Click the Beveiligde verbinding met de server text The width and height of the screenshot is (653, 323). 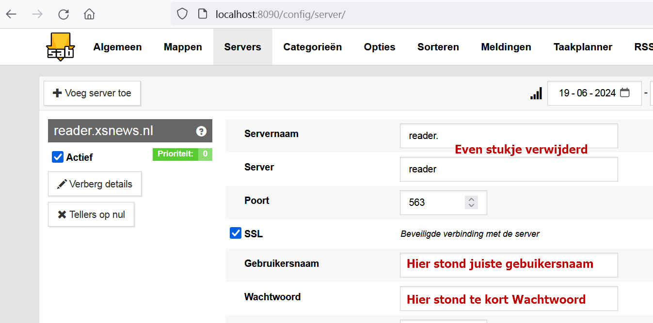click(470, 234)
